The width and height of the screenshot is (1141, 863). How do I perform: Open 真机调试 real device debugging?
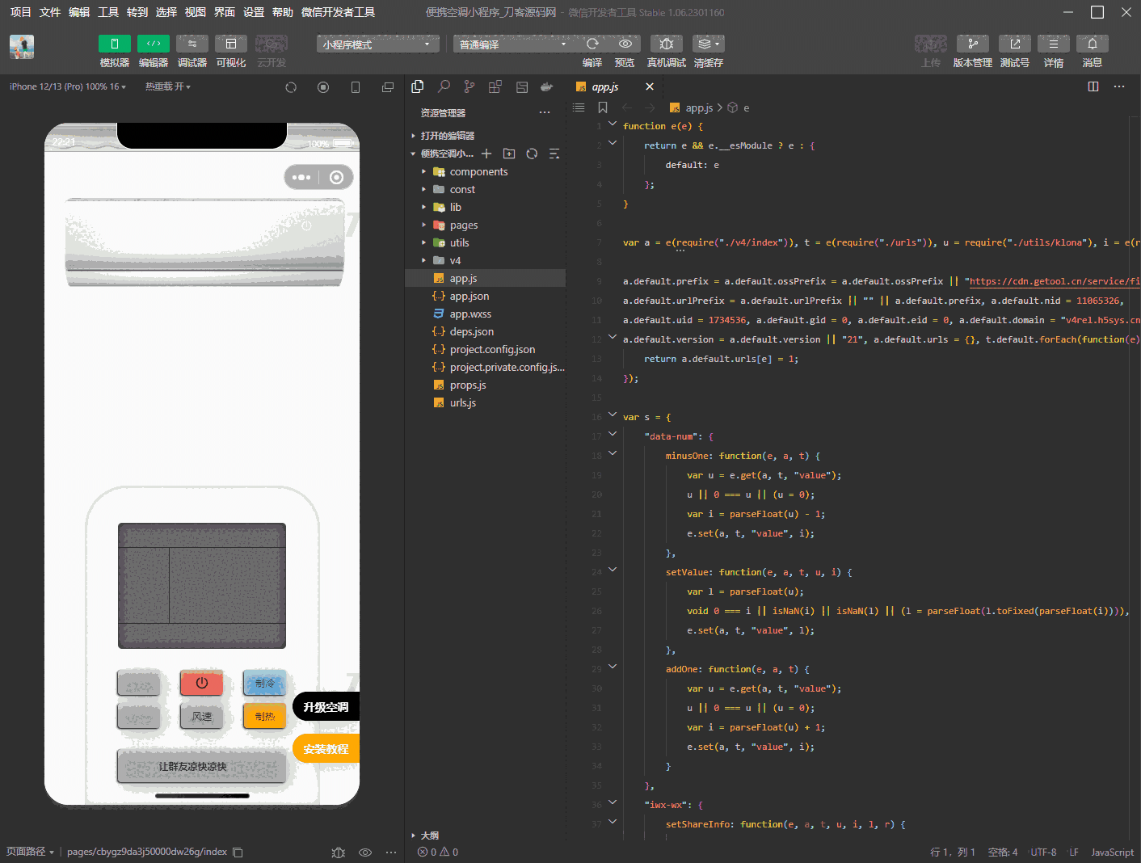click(x=666, y=44)
